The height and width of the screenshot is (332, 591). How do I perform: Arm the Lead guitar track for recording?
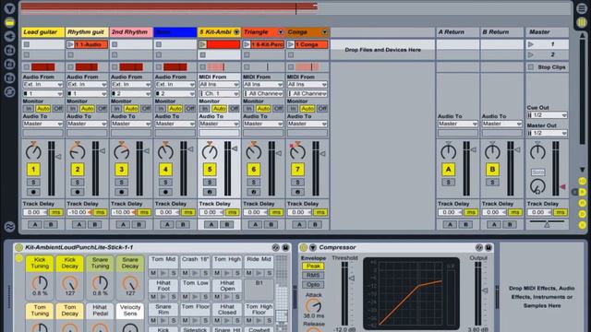(x=33, y=192)
